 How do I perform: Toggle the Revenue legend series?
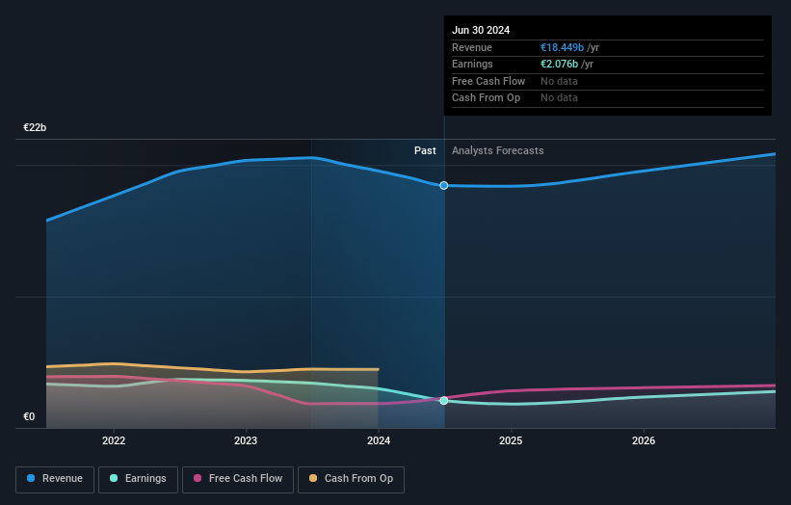[55, 479]
